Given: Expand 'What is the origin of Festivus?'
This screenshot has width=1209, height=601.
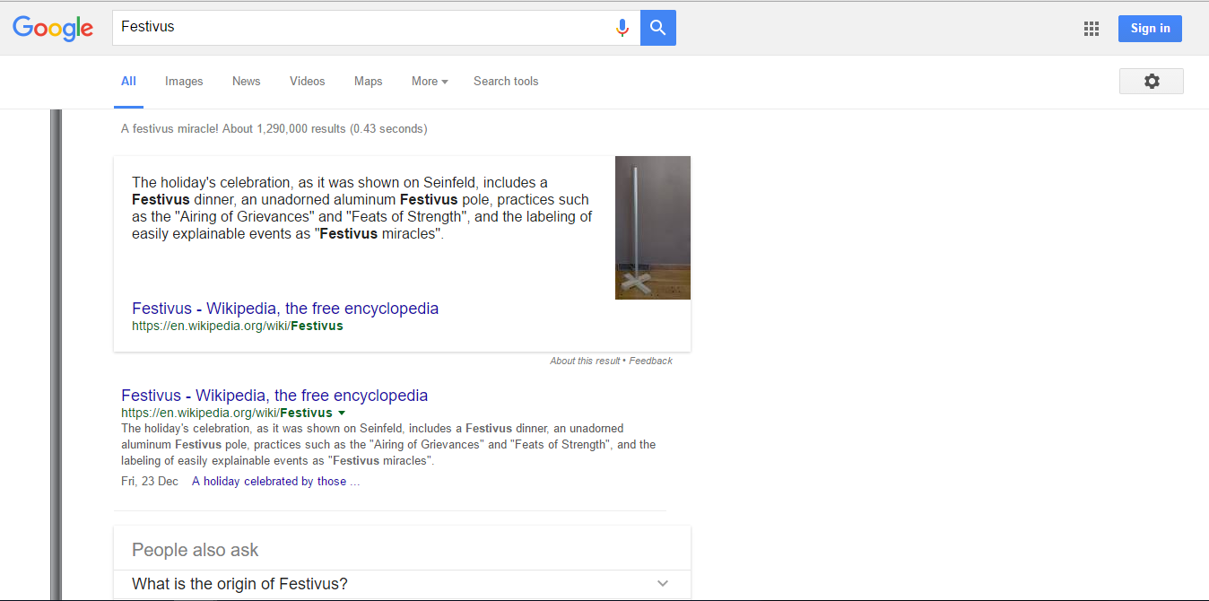Looking at the screenshot, I should pos(402,584).
